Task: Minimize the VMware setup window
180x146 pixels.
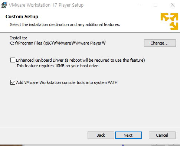Action: [x=139, y=5]
